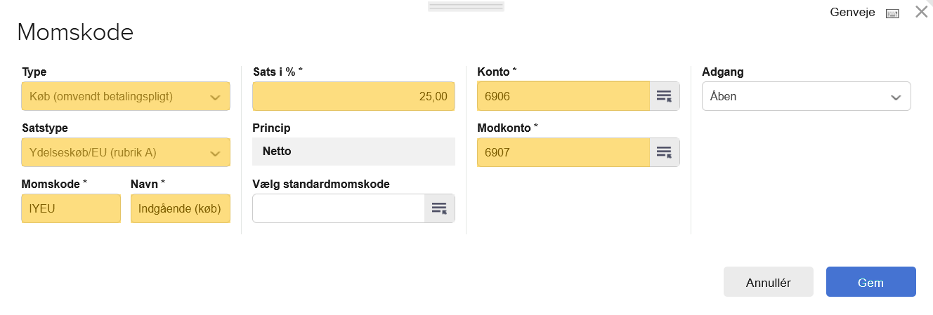Open the Adgang dropdown showing Åben
Image resolution: width=933 pixels, height=315 pixels.
click(x=807, y=96)
